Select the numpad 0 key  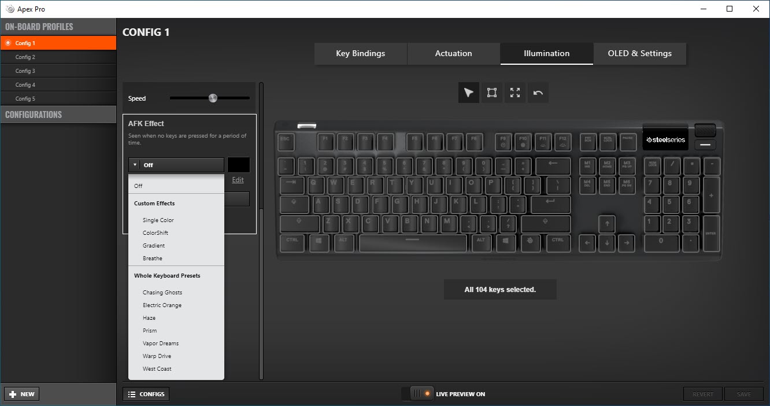[x=661, y=242]
